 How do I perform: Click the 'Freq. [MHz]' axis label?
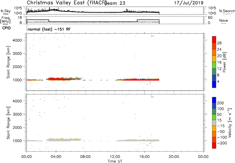click(5, 20)
